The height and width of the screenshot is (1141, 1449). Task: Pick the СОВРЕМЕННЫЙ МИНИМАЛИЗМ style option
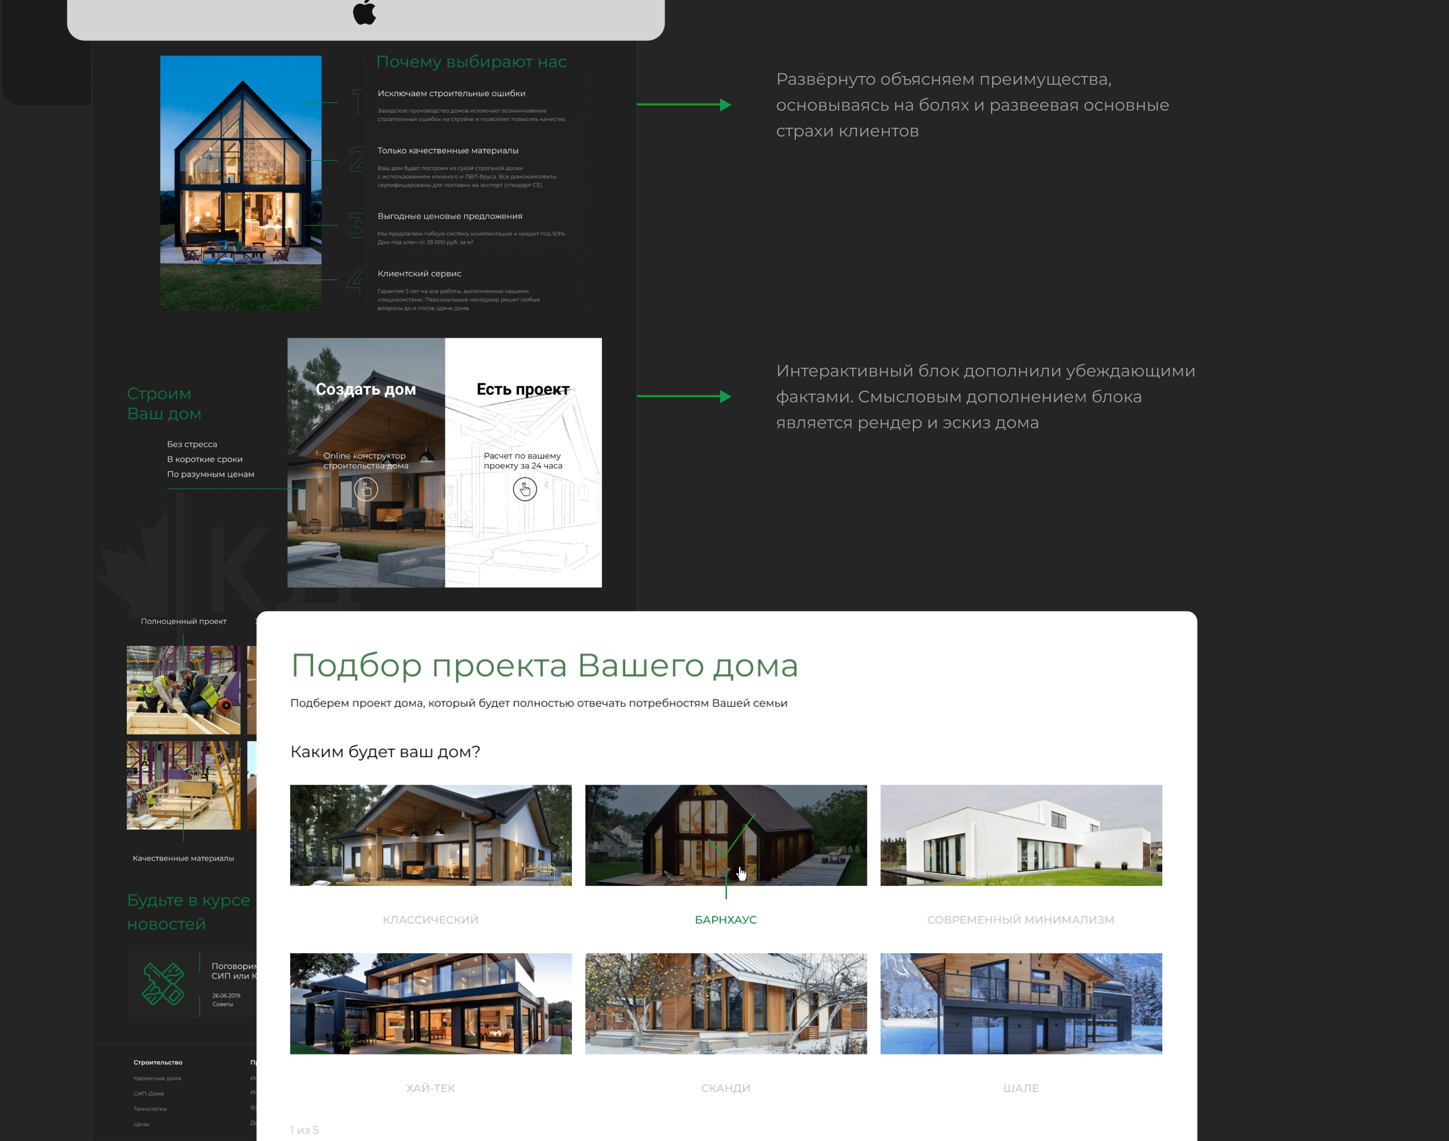1020,919
